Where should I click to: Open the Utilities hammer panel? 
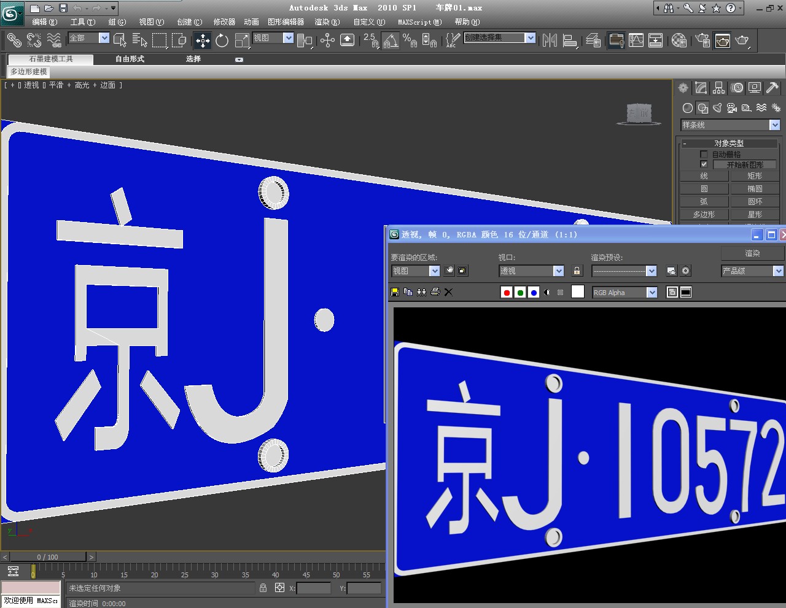(772, 88)
